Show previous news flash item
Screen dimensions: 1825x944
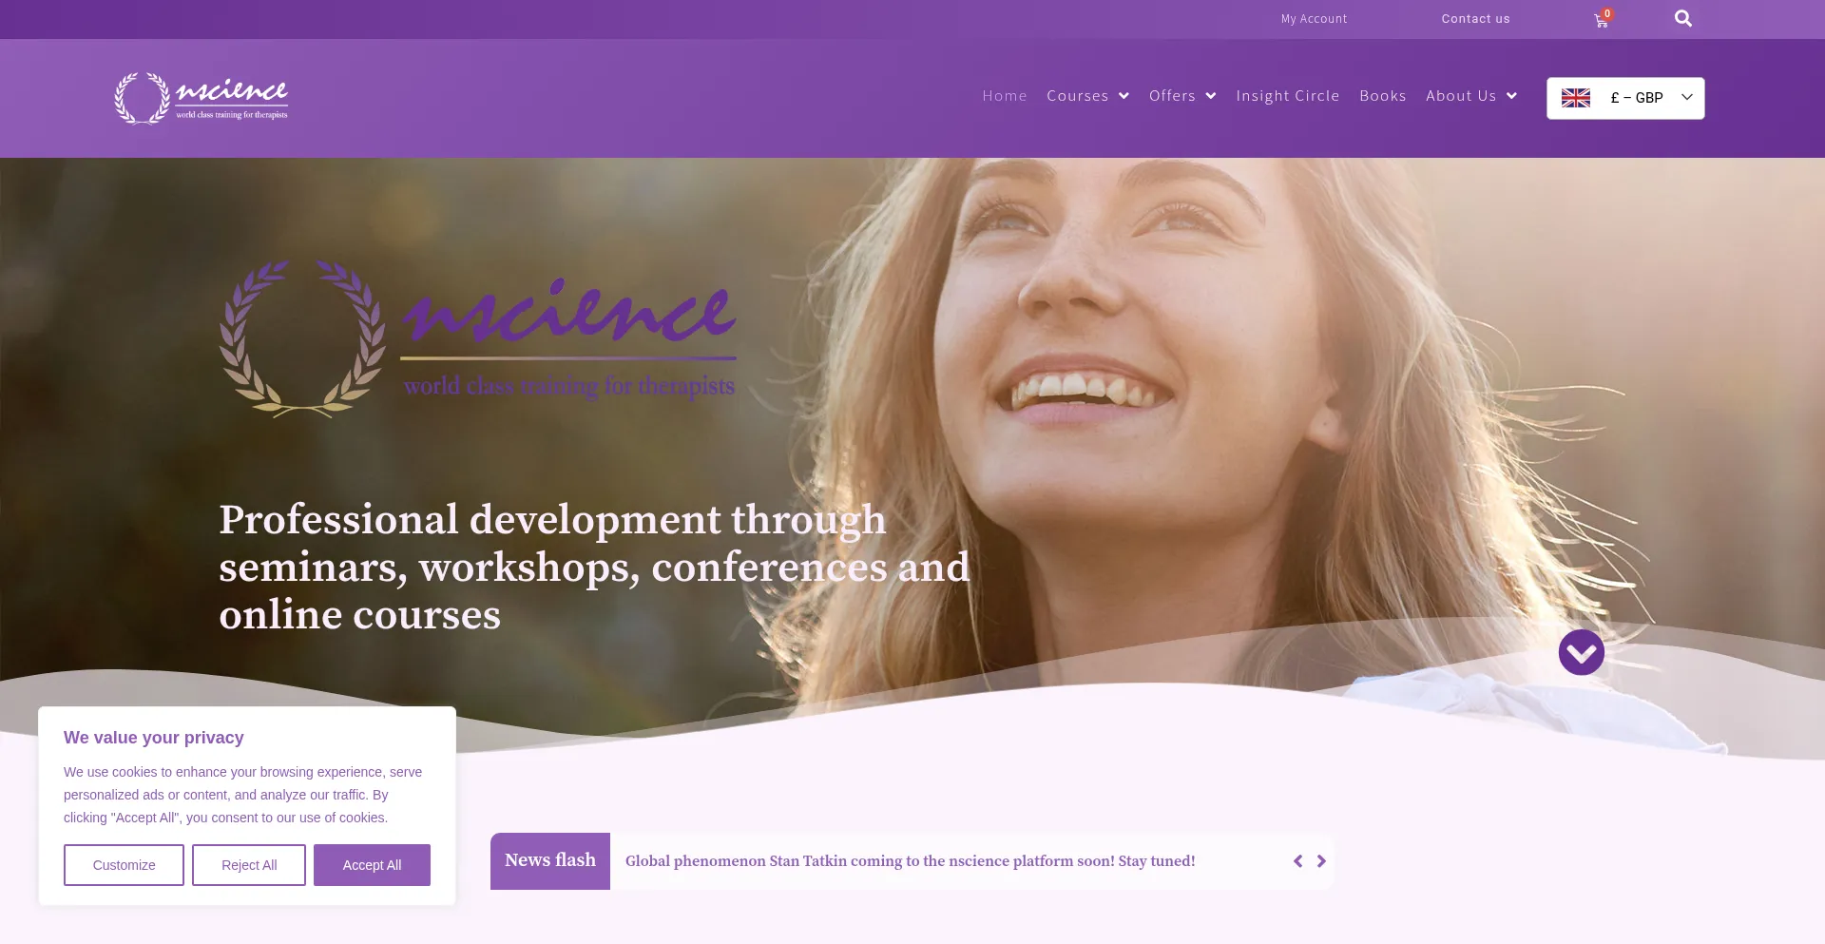(1297, 861)
